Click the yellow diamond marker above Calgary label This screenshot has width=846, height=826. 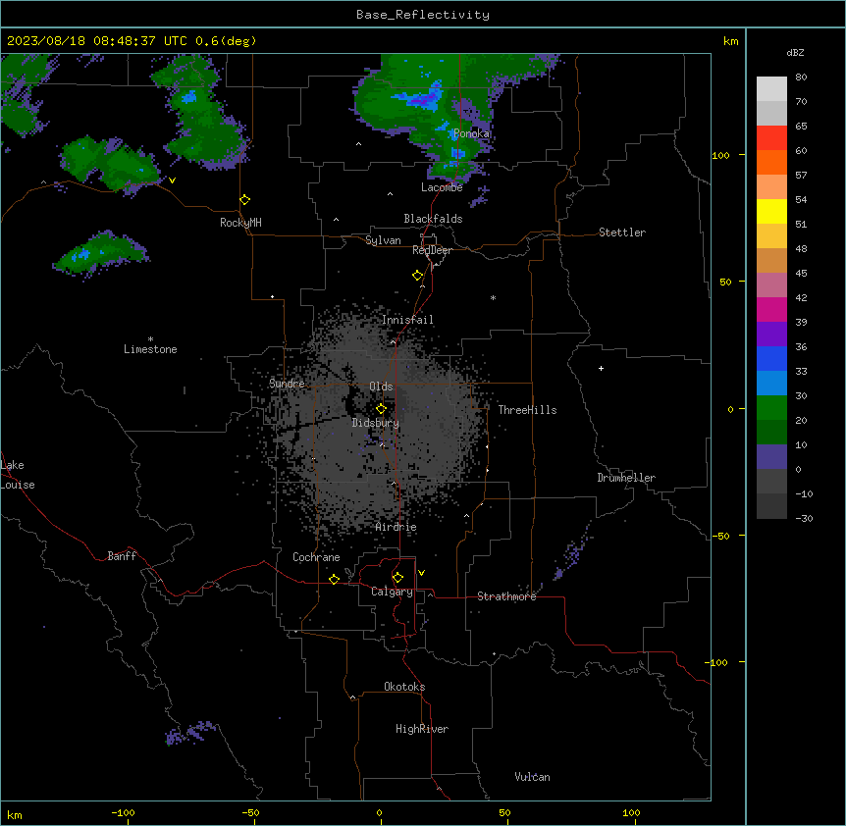[397, 578]
